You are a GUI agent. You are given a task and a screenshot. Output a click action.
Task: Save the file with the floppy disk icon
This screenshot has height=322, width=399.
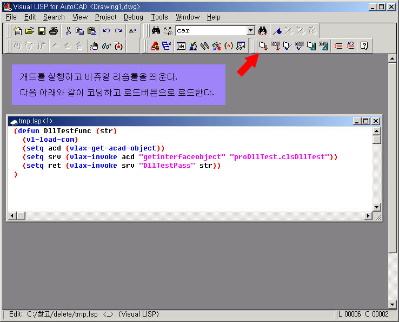pos(42,31)
